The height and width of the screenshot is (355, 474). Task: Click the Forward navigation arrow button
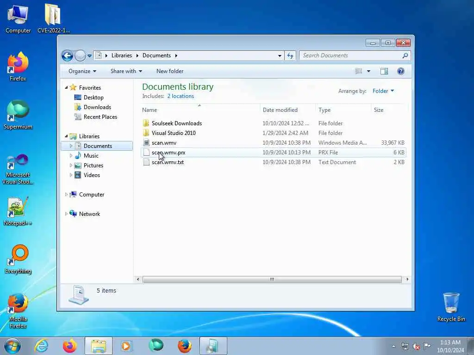(x=80, y=55)
